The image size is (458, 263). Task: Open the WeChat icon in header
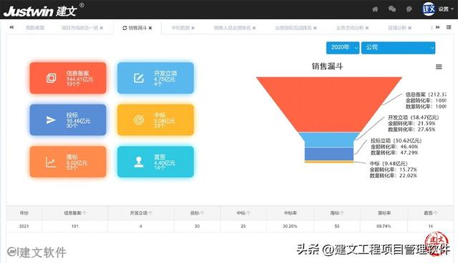click(392, 9)
